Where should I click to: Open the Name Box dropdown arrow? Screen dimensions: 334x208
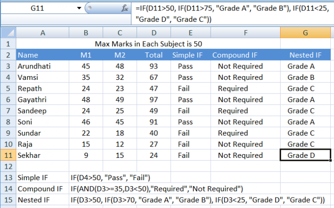click(x=78, y=8)
